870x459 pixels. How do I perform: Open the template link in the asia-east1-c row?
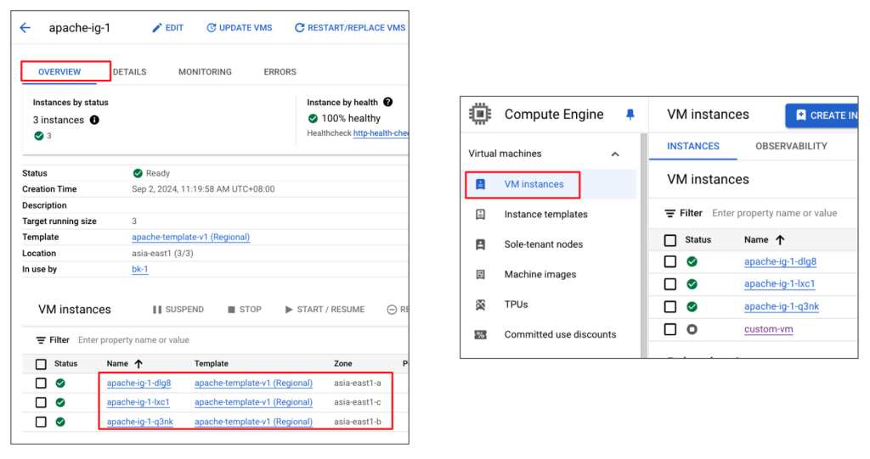click(x=253, y=402)
